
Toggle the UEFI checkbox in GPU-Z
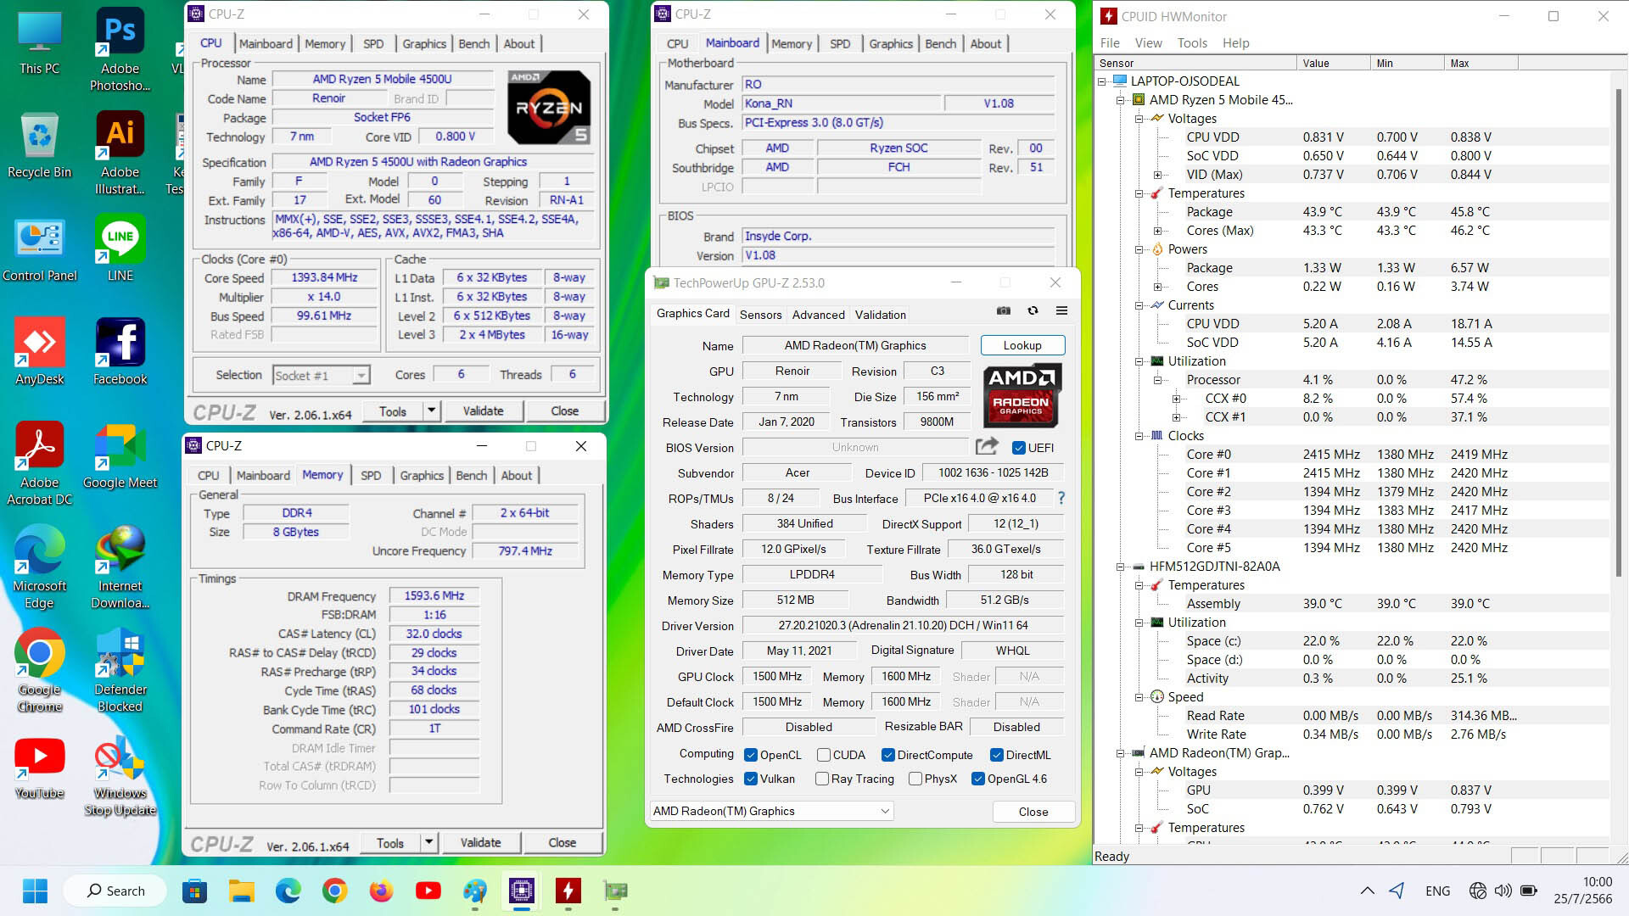tap(1019, 448)
